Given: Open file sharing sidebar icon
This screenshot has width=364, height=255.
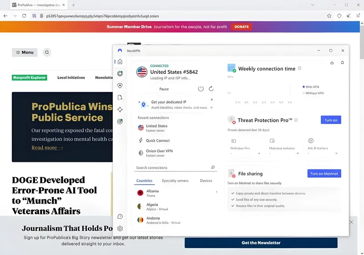Looking at the screenshot, I should click(x=120, y=98).
